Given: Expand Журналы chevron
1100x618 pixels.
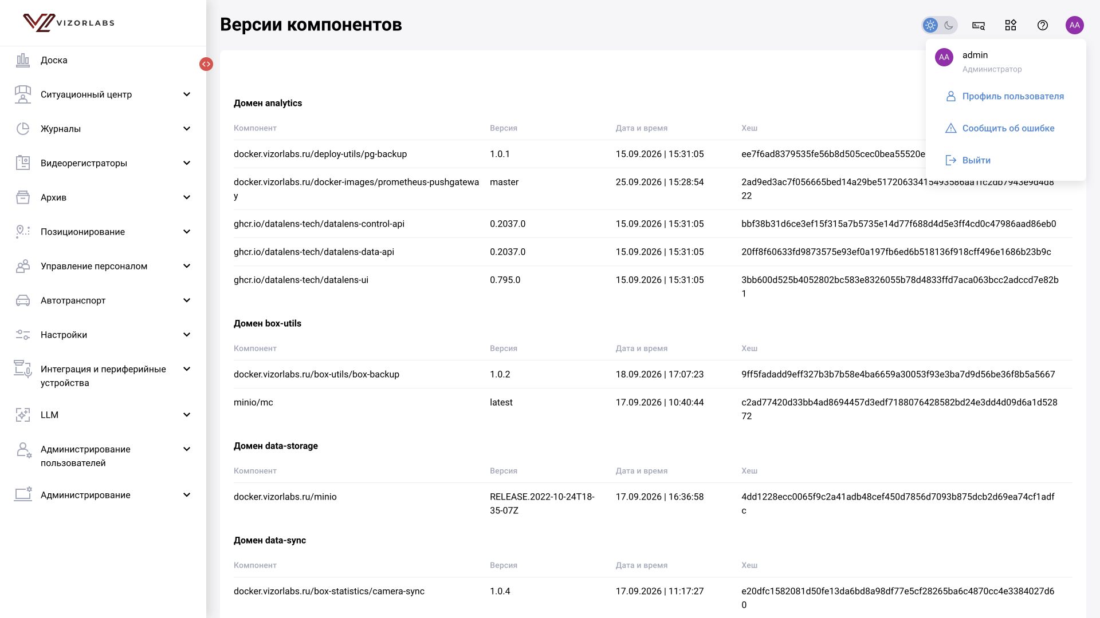Looking at the screenshot, I should point(187,129).
